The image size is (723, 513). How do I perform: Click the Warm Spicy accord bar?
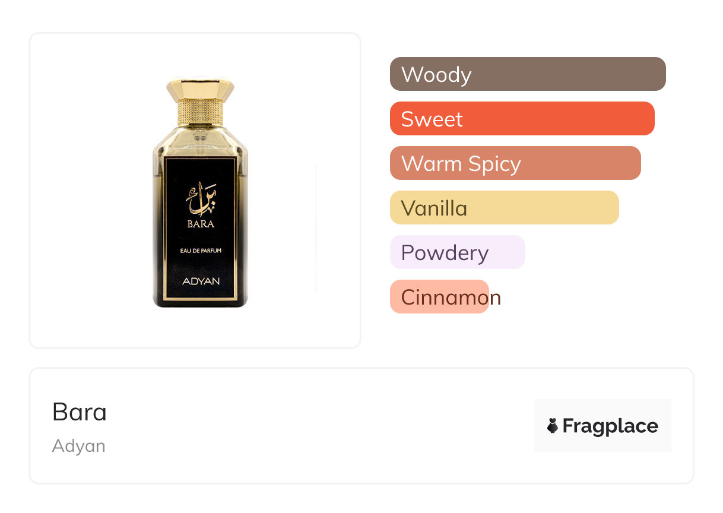click(515, 163)
